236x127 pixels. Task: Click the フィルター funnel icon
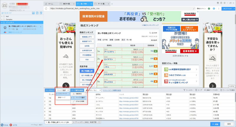pos(184,90)
